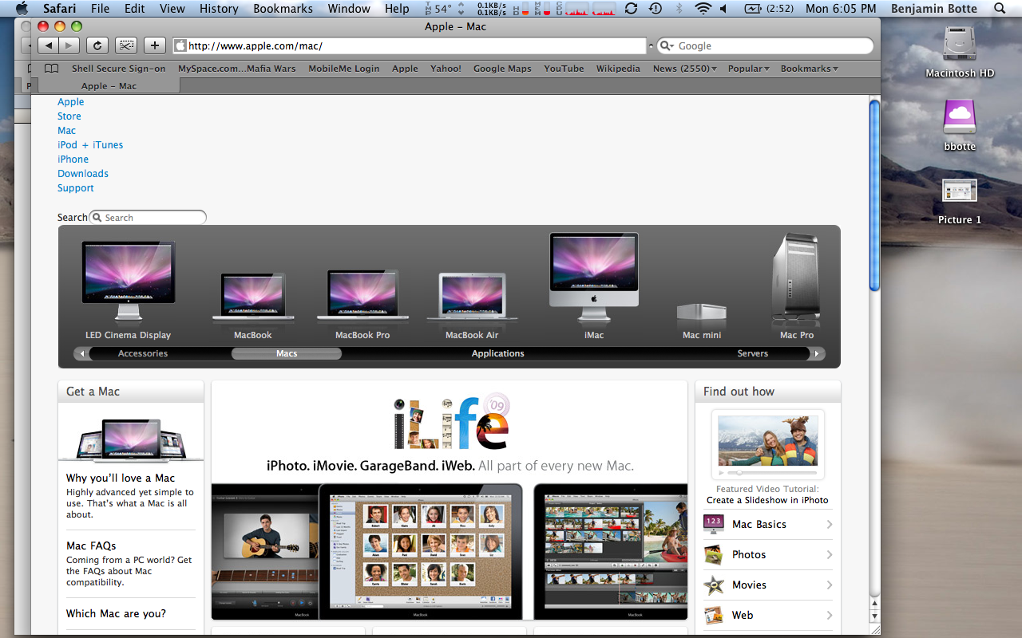Click the Macs slider pill in product bar
The width and height of the screenshot is (1022, 638).
click(287, 353)
